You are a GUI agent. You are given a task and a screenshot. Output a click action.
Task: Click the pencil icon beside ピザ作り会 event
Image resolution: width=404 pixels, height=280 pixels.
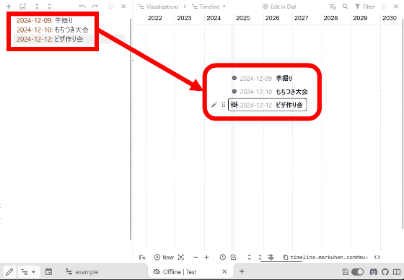coord(214,105)
